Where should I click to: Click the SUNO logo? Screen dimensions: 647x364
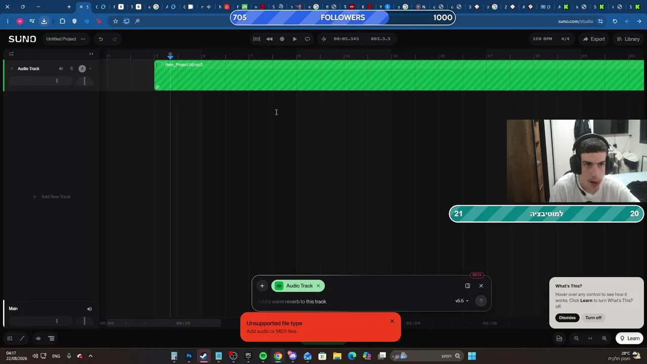point(22,39)
